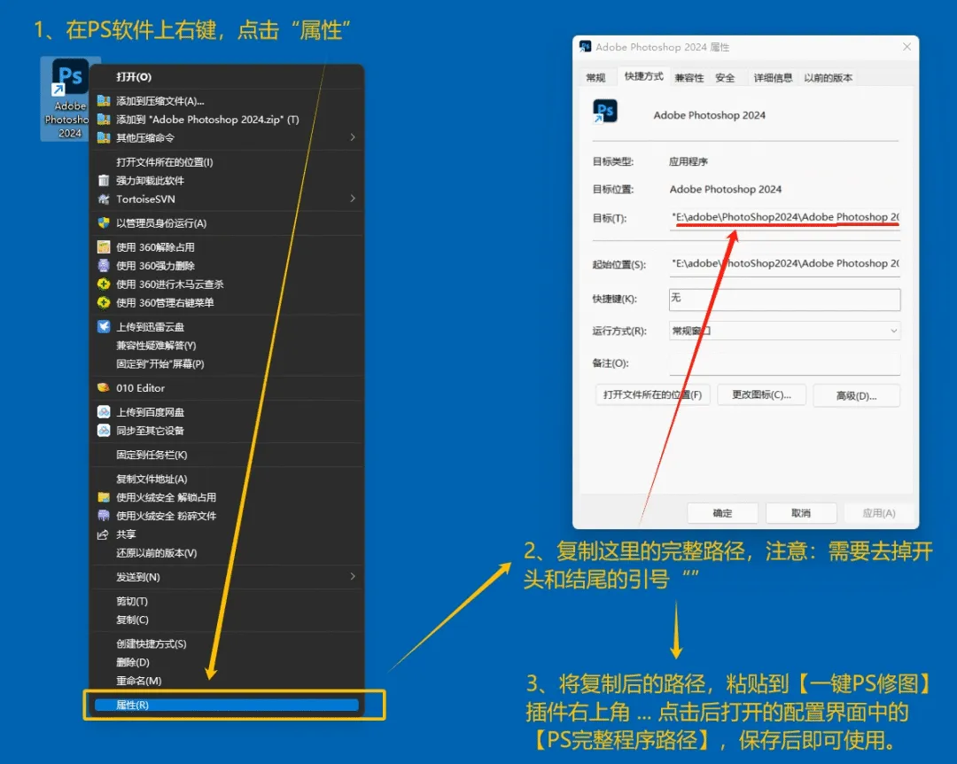This screenshot has height=764, width=957.
Task: Switch to the 常规 tab
Action: tap(595, 78)
